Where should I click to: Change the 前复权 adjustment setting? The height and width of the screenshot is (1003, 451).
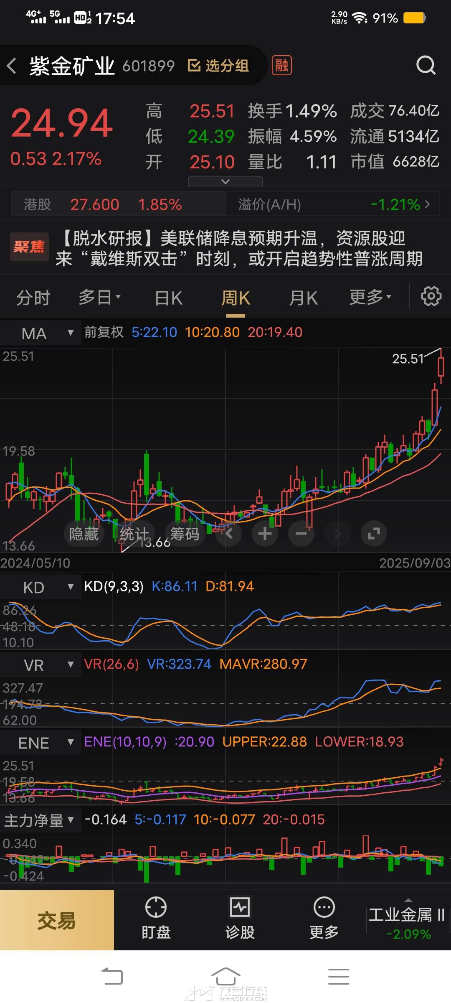pos(104,332)
